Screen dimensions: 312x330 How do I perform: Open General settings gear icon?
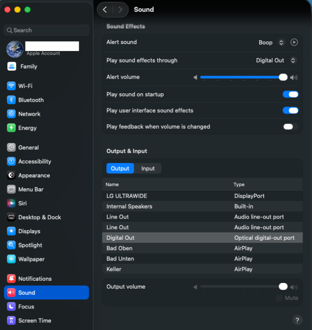(x=11, y=147)
